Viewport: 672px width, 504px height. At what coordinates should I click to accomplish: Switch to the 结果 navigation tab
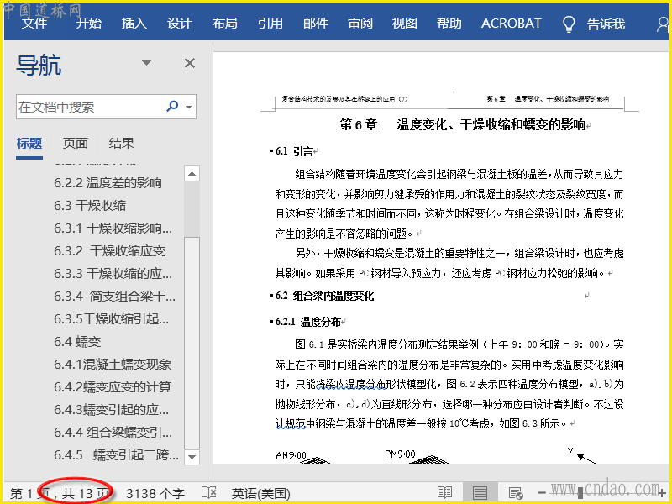pyautogui.click(x=122, y=143)
